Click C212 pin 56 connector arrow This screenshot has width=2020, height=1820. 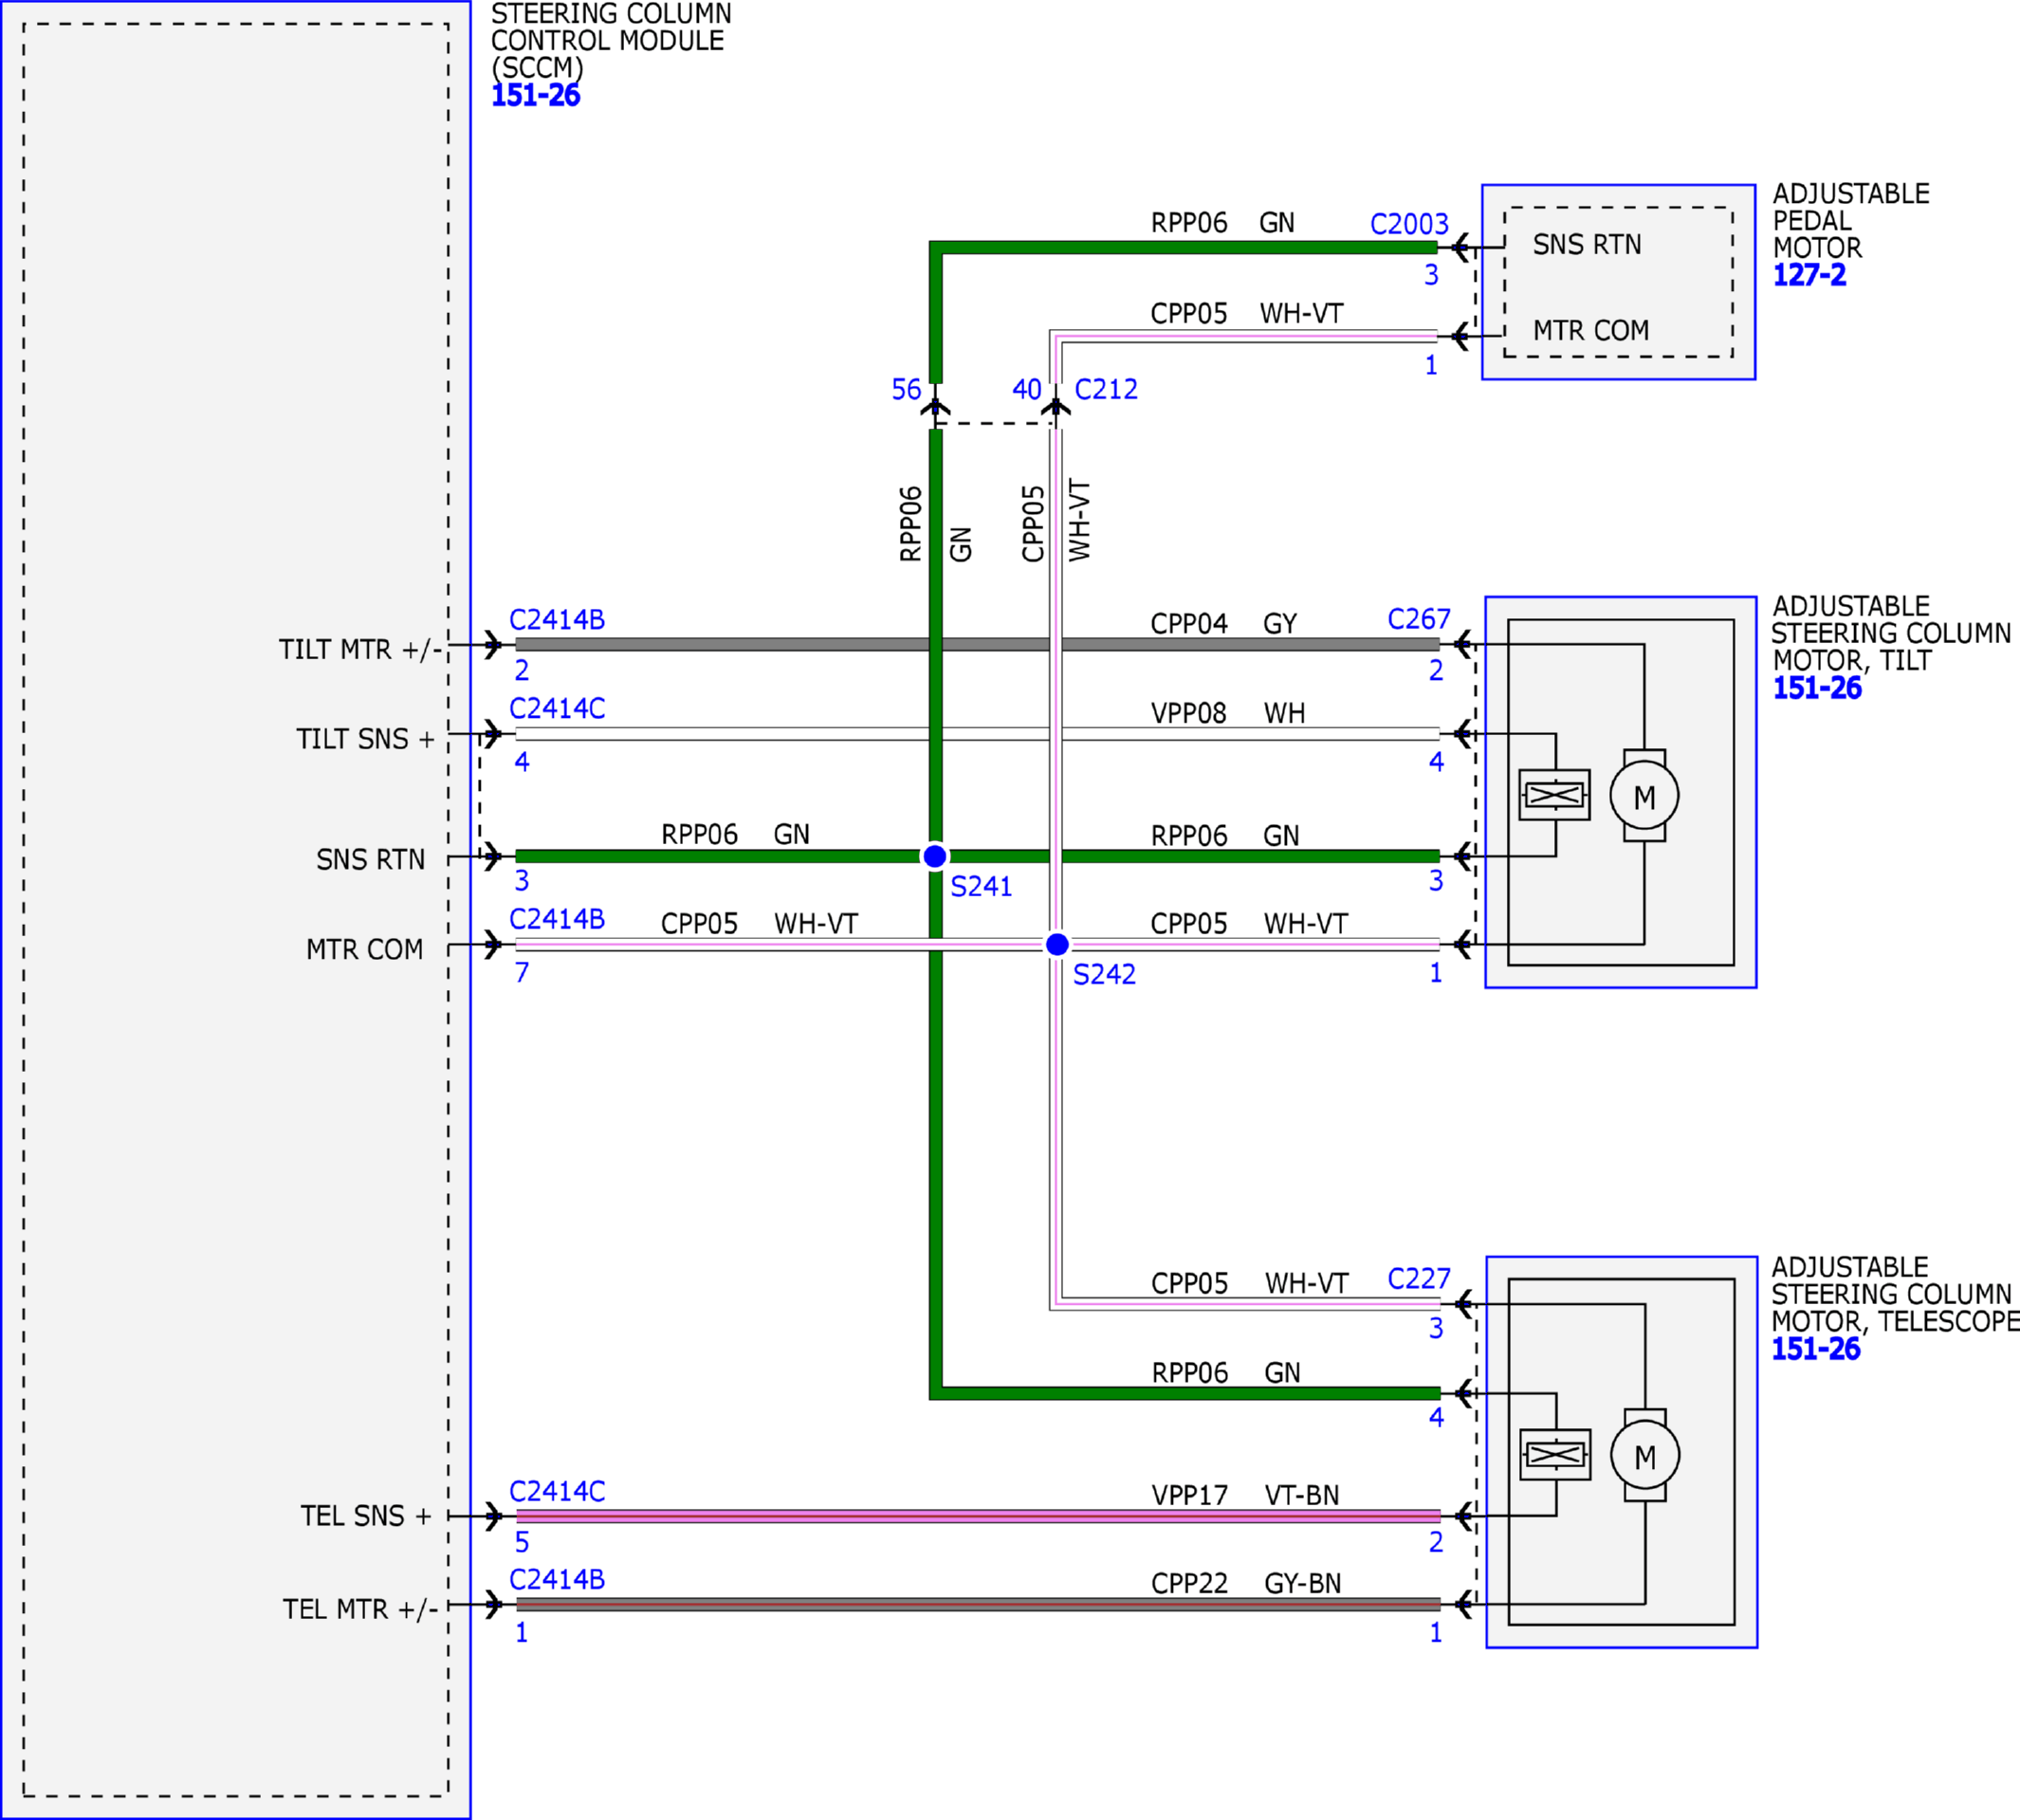935,406
